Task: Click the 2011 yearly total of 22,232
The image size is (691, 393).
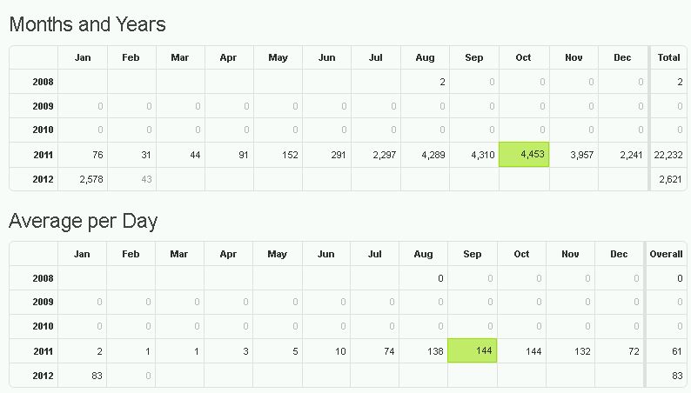Action: click(668, 155)
